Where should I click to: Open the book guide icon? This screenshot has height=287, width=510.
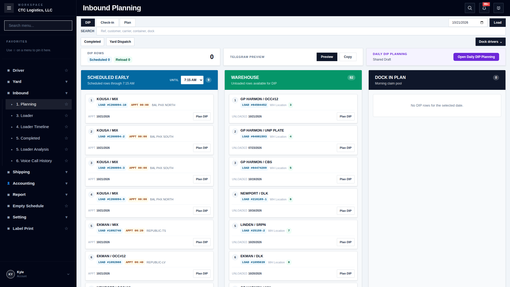[x=499, y=8]
